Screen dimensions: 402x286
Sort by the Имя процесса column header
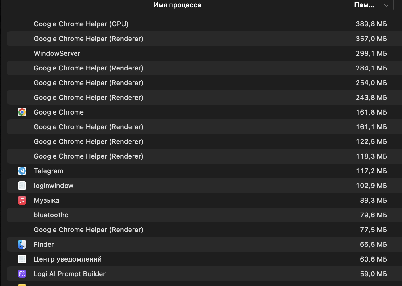(x=177, y=5)
